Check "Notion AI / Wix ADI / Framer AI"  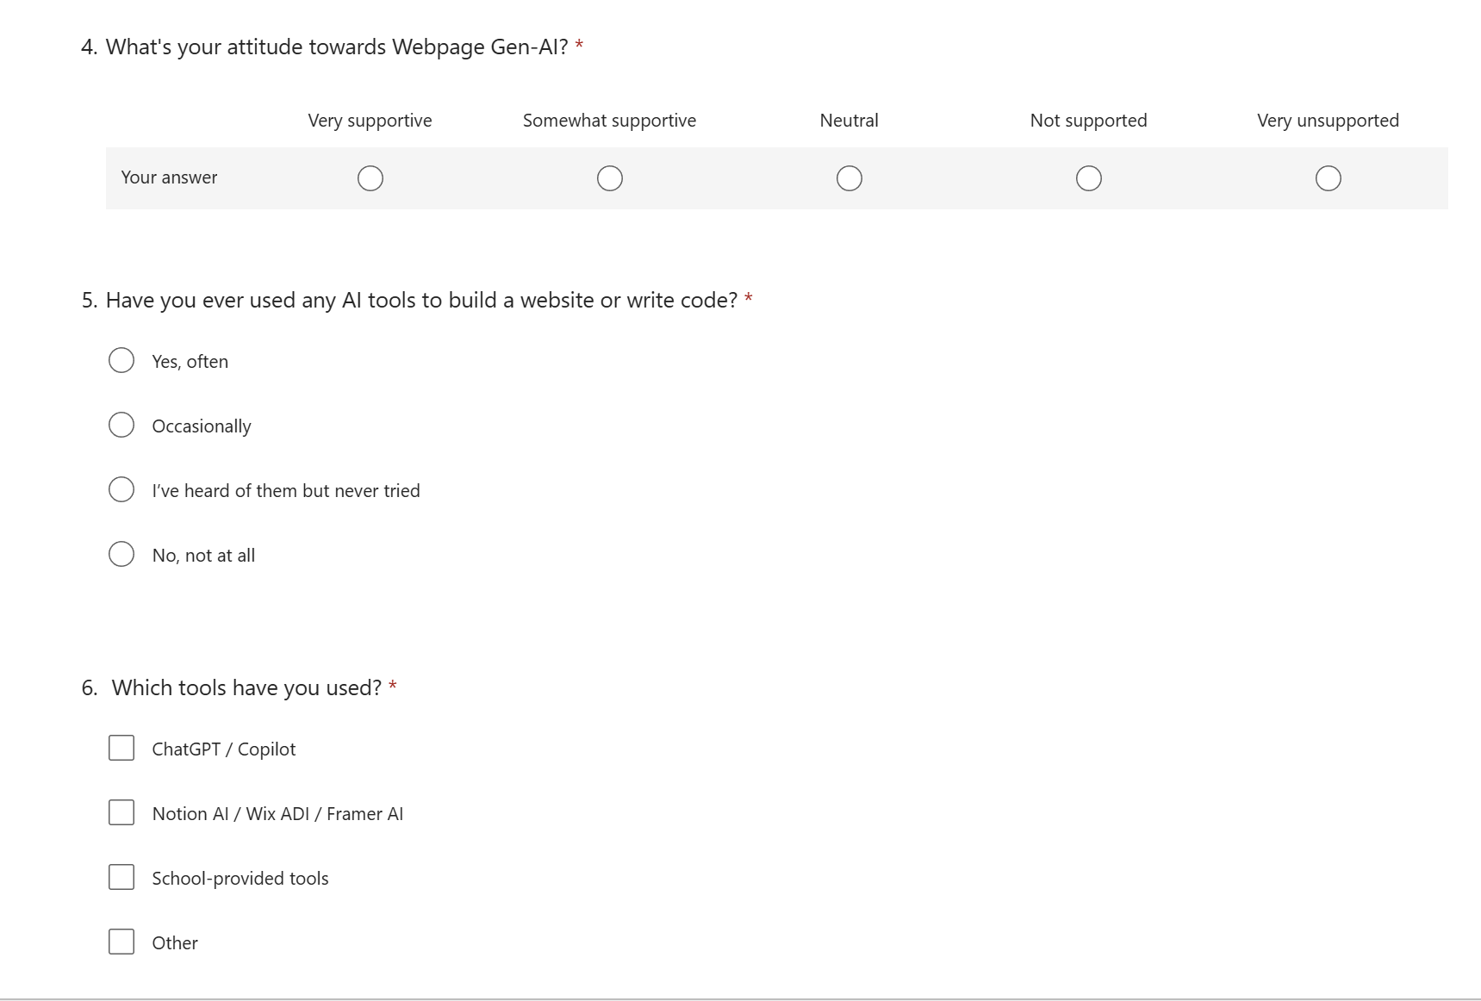121,812
